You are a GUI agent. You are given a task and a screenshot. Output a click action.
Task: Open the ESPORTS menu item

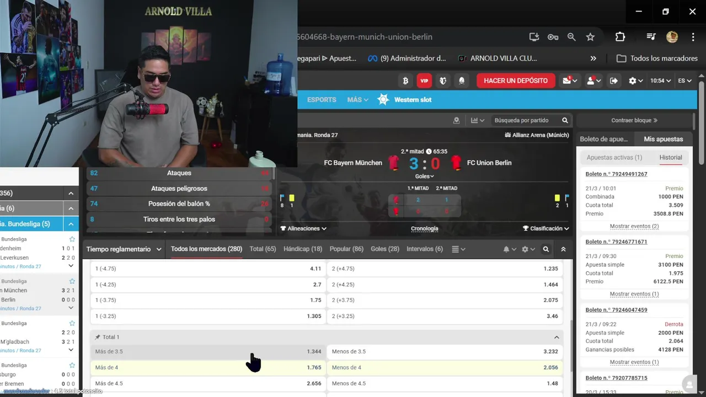click(322, 100)
